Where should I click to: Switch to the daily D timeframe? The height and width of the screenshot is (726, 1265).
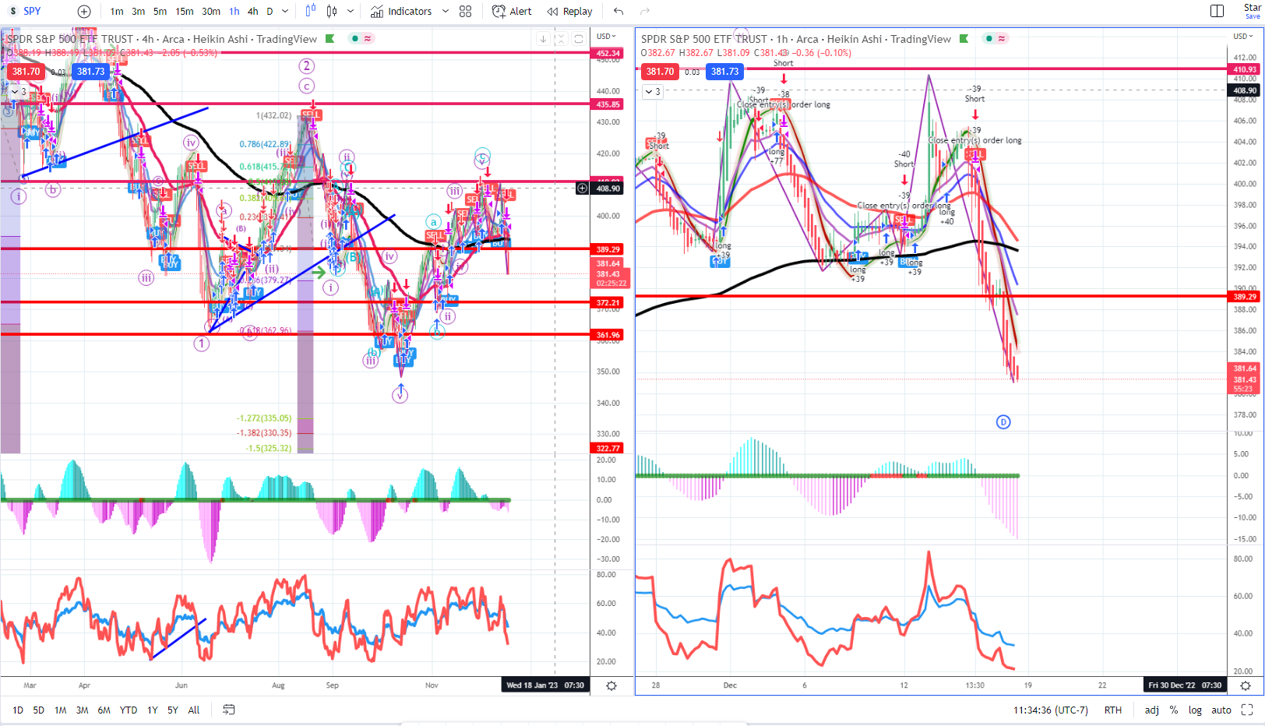270,11
